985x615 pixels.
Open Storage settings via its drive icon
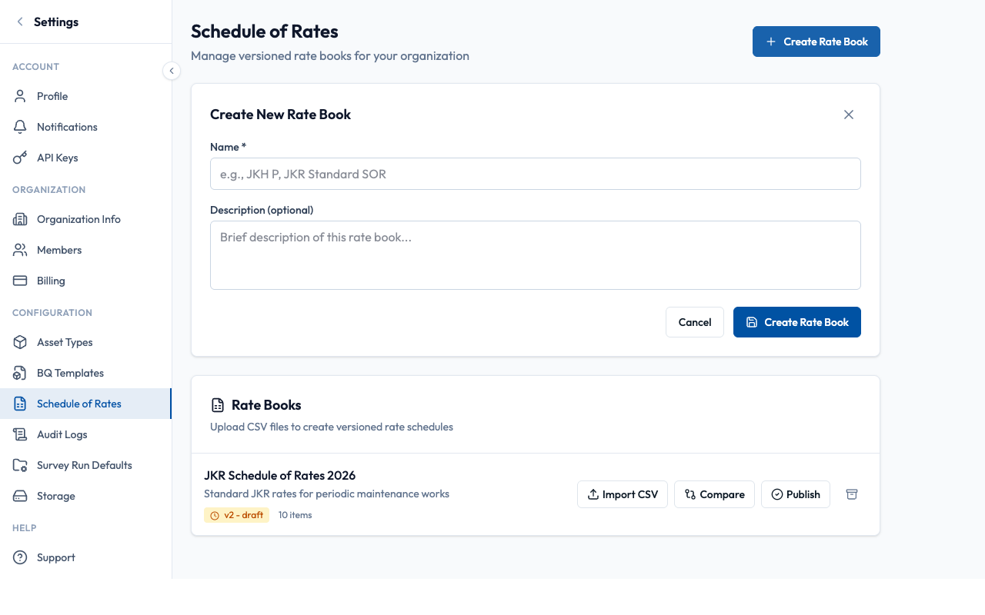[x=21, y=496]
